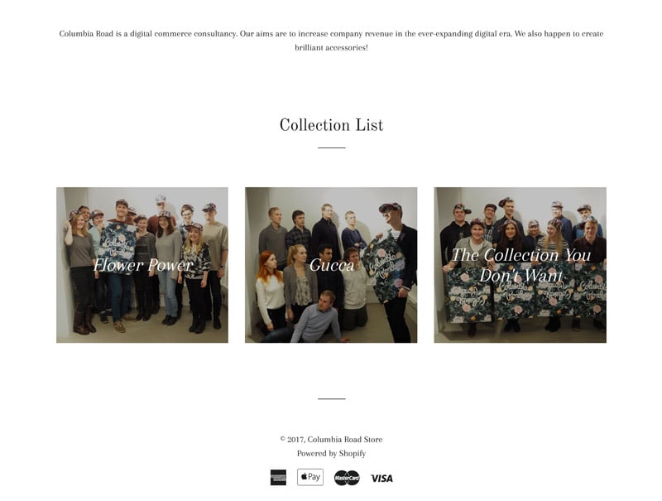Click the divider line above the footer
Viewport: 662px width, 501px height.
[332, 398]
